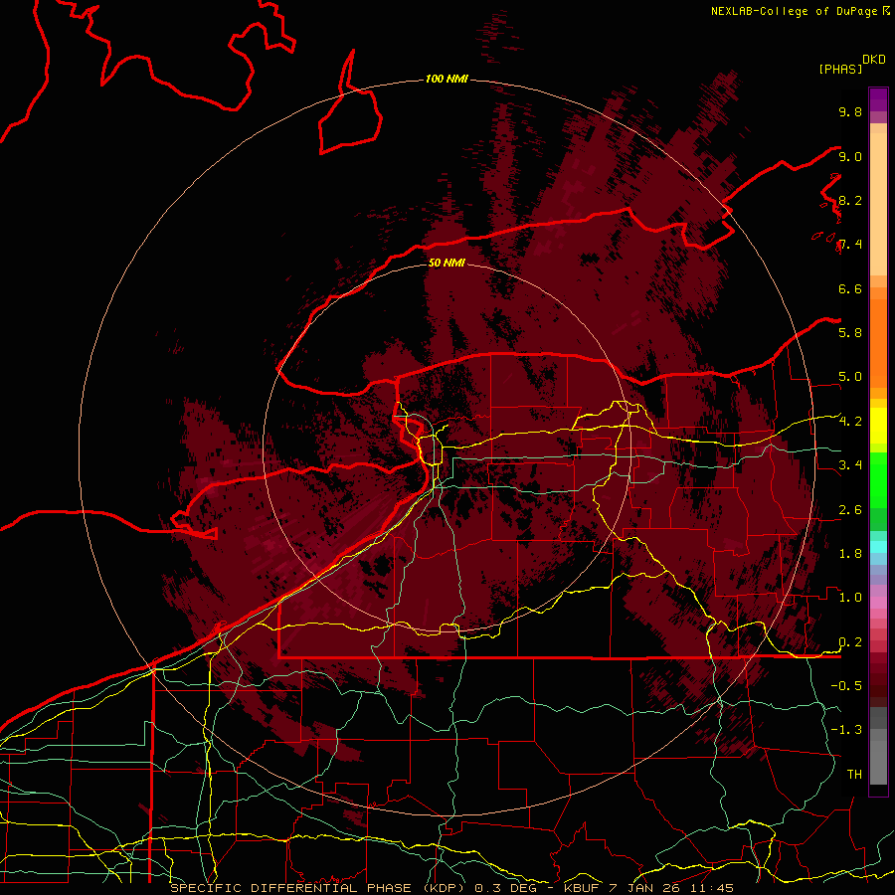Click the 50 NMI range ring label

click(x=447, y=263)
